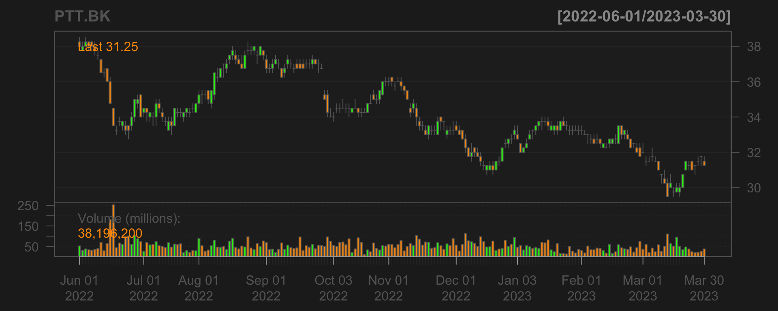This screenshot has height=311, width=778.
Task: Click the 32 price axis label
Action: click(x=754, y=153)
